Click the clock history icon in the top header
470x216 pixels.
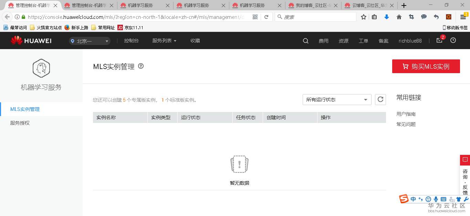click(453, 41)
